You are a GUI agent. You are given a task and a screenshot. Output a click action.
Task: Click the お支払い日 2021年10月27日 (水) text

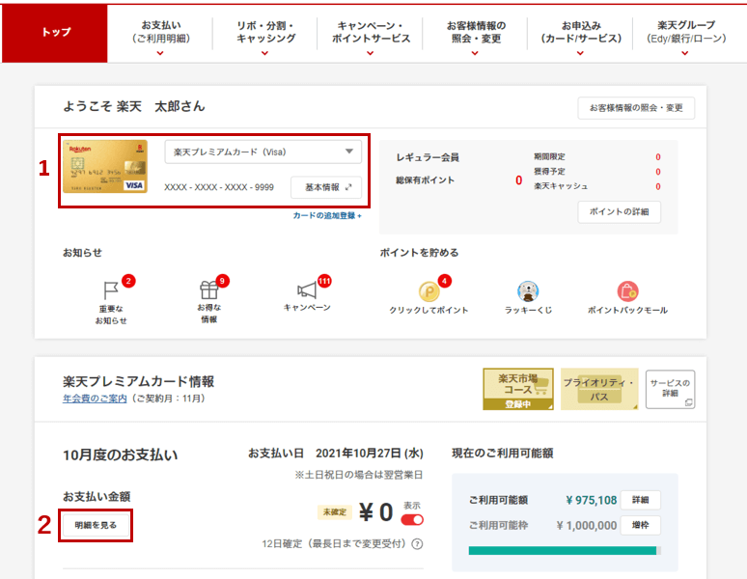pyautogui.click(x=336, y=454)
